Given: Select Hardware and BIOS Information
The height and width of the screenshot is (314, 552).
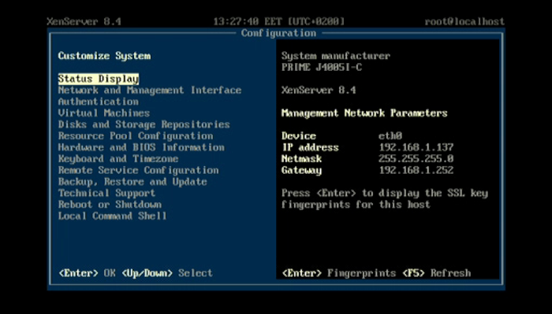Looking at the screenshot, I should click(x=141, y=147).
